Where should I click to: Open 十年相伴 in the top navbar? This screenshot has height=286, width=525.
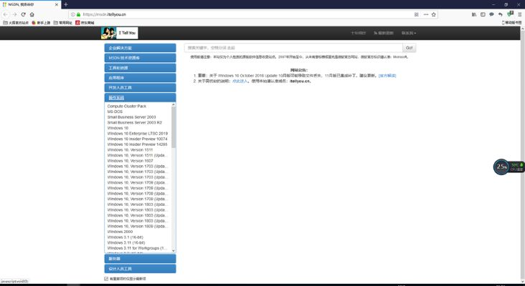point(359,33)
